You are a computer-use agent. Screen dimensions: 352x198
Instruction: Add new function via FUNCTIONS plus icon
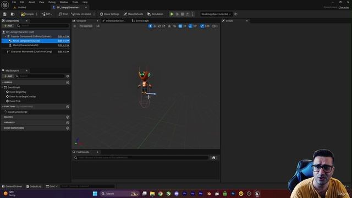tap(68, 107)
